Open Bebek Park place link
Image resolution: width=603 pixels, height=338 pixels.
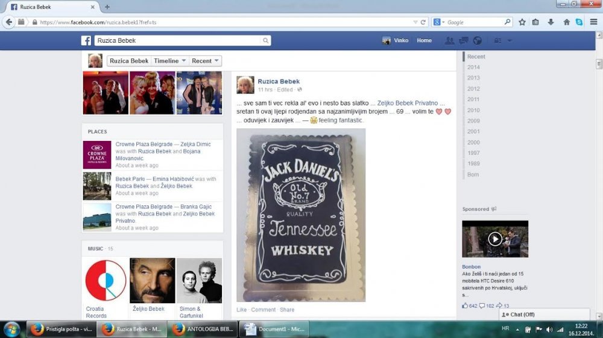pos(130,179)
